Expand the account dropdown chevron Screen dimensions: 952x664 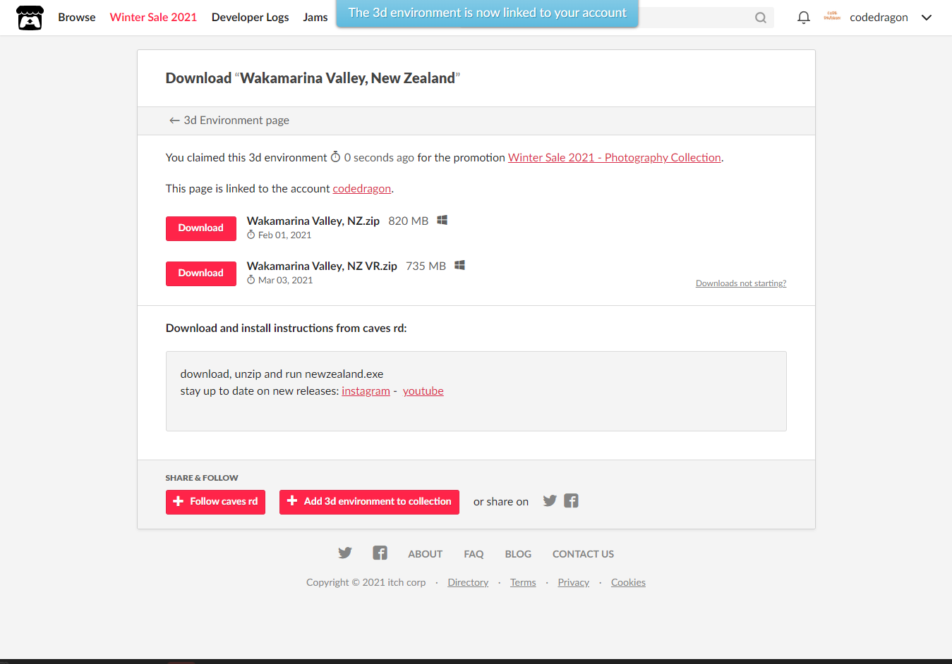pos(927,18)
